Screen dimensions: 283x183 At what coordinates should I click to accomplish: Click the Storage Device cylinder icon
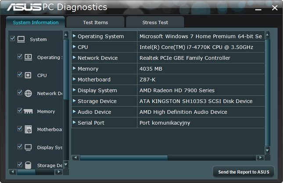(x=28, y=165)
